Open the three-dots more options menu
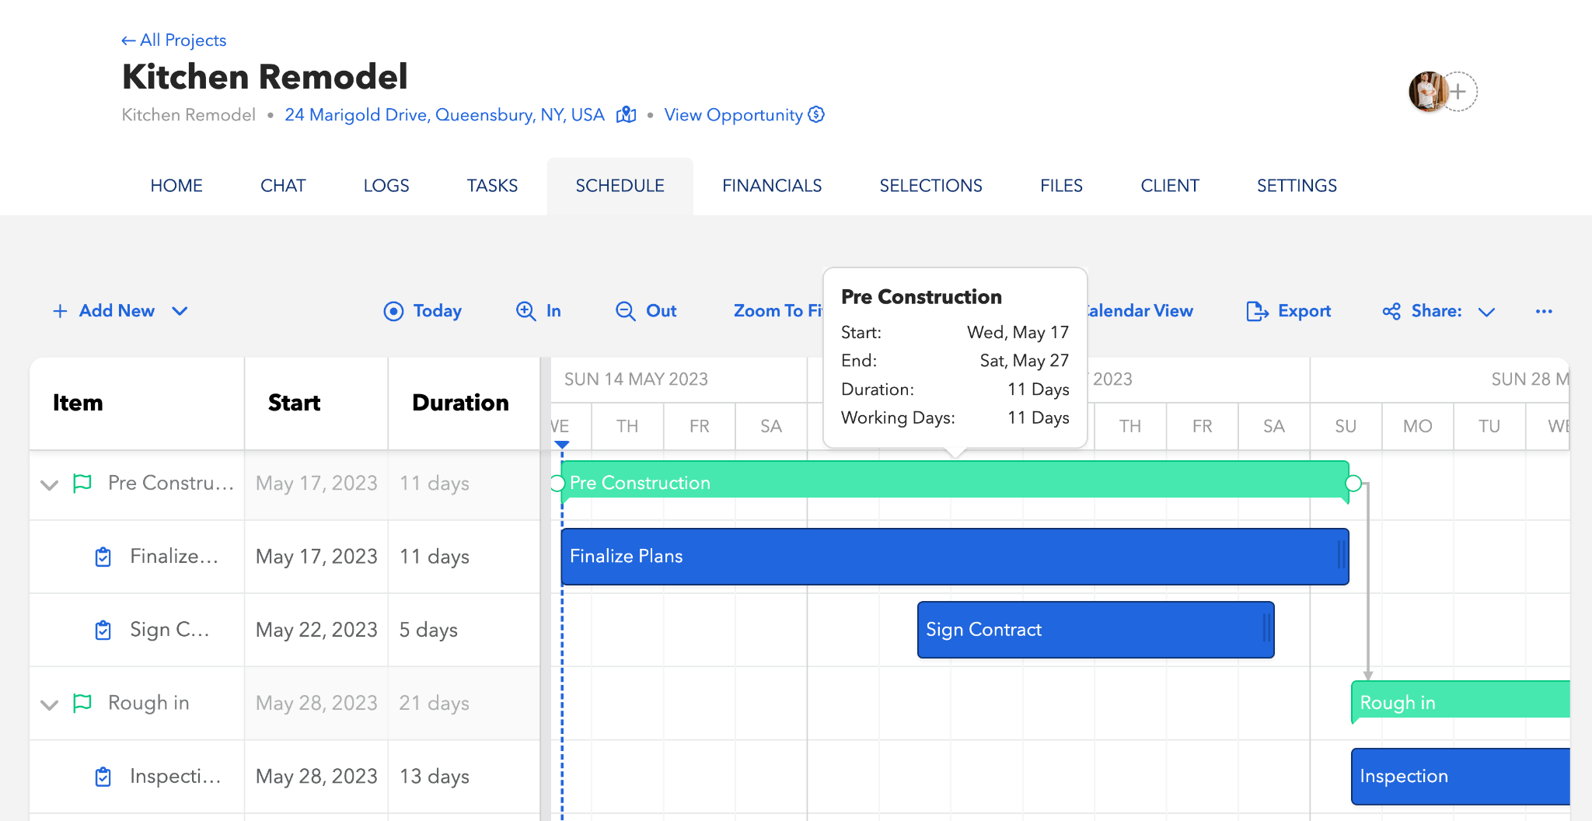The height and width of the screenshot is (821, 1592). coord(1544,311)
